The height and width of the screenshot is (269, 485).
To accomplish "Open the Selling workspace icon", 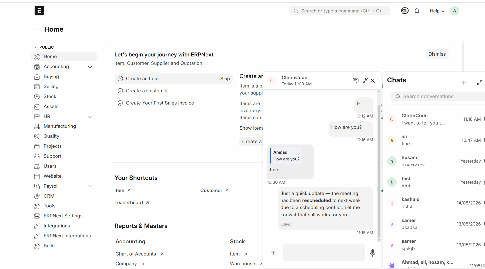I will [x=37, y=87].
